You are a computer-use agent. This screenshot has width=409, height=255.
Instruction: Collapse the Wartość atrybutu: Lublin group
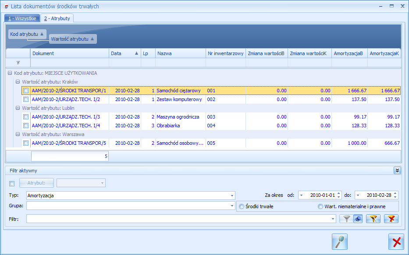(x=18, y=108)
